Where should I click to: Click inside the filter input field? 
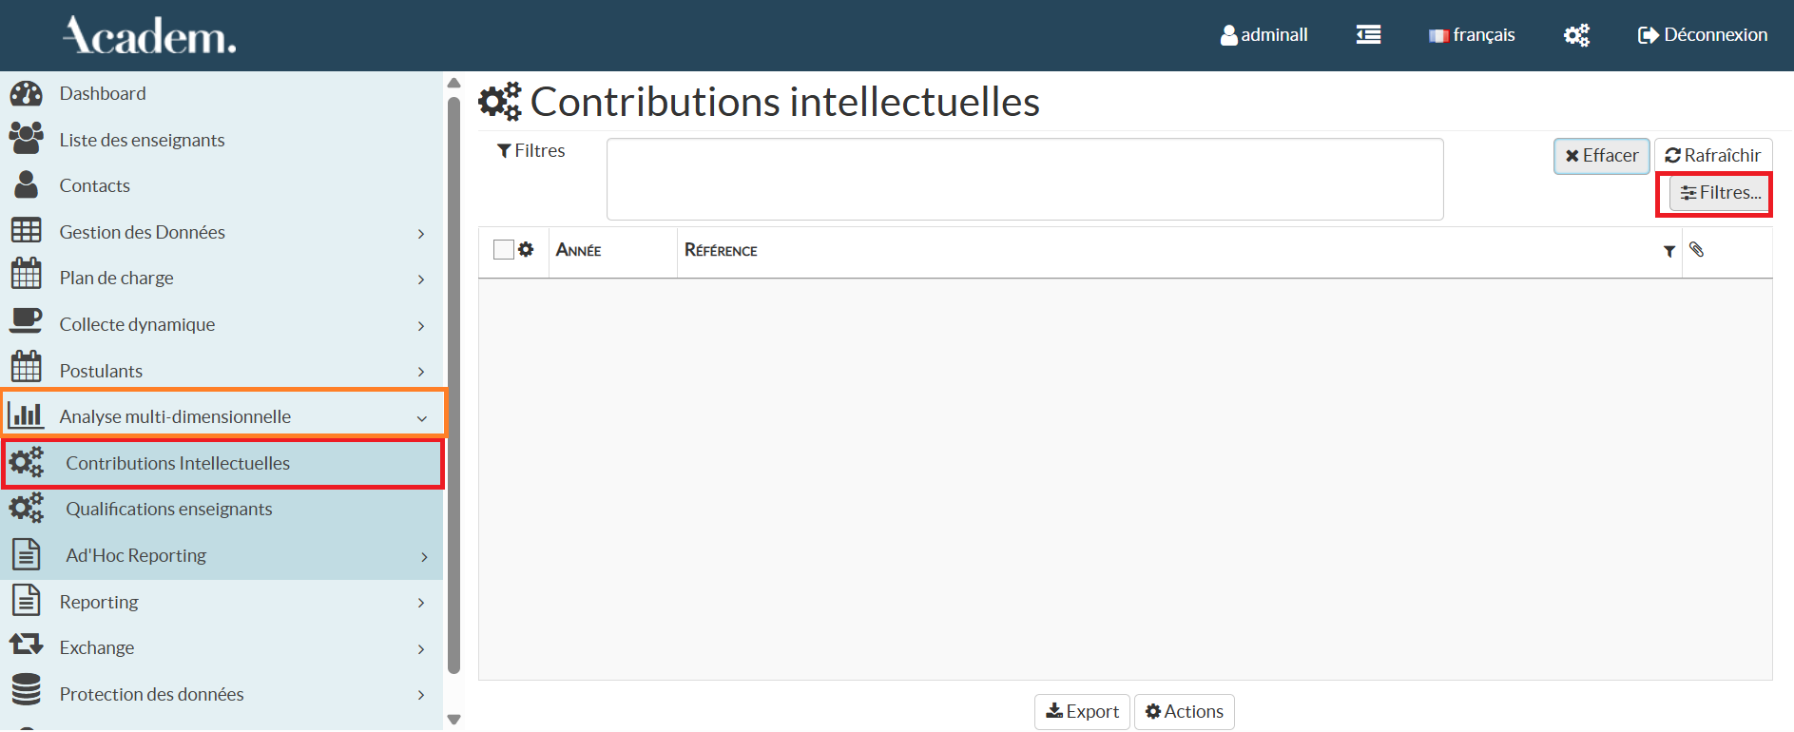(x=1024, y=179)
